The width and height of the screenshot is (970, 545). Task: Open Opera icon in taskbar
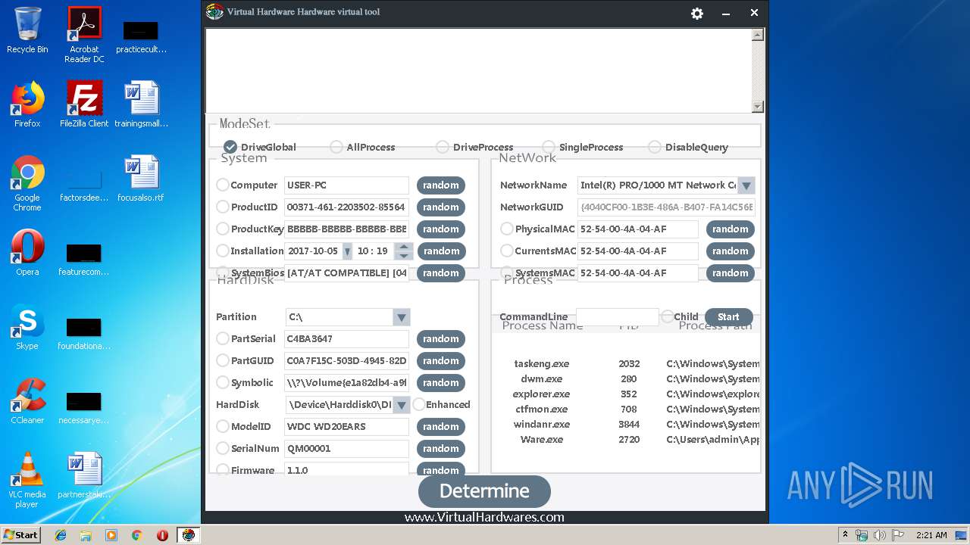tap(162, 535)
